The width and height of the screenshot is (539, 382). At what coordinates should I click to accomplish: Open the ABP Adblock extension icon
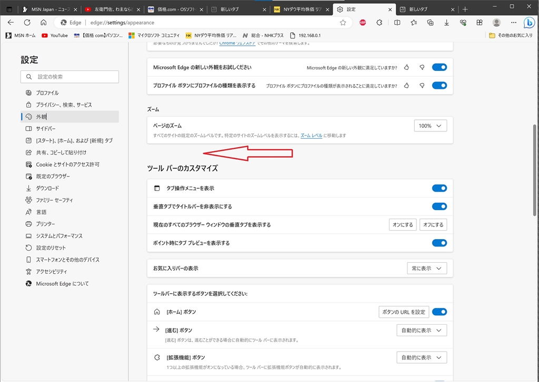[363, 23]
